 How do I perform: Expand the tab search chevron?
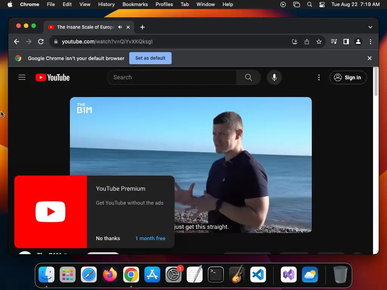pyautogui.click(x=370, y=27)
